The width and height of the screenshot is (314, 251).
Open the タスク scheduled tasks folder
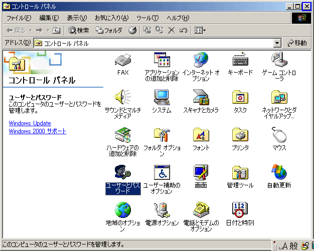click(x=240, y=97)
